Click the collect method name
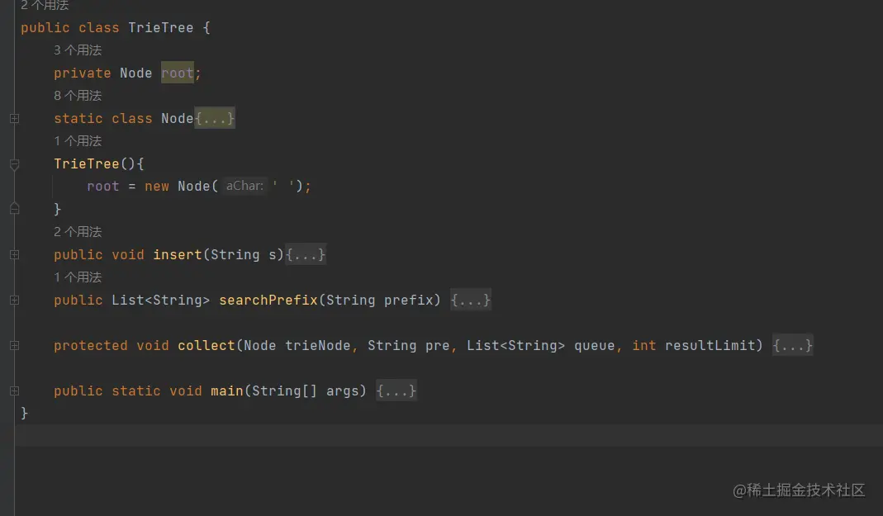The width and height of the screenshot is (883, 516). point(207,345)
